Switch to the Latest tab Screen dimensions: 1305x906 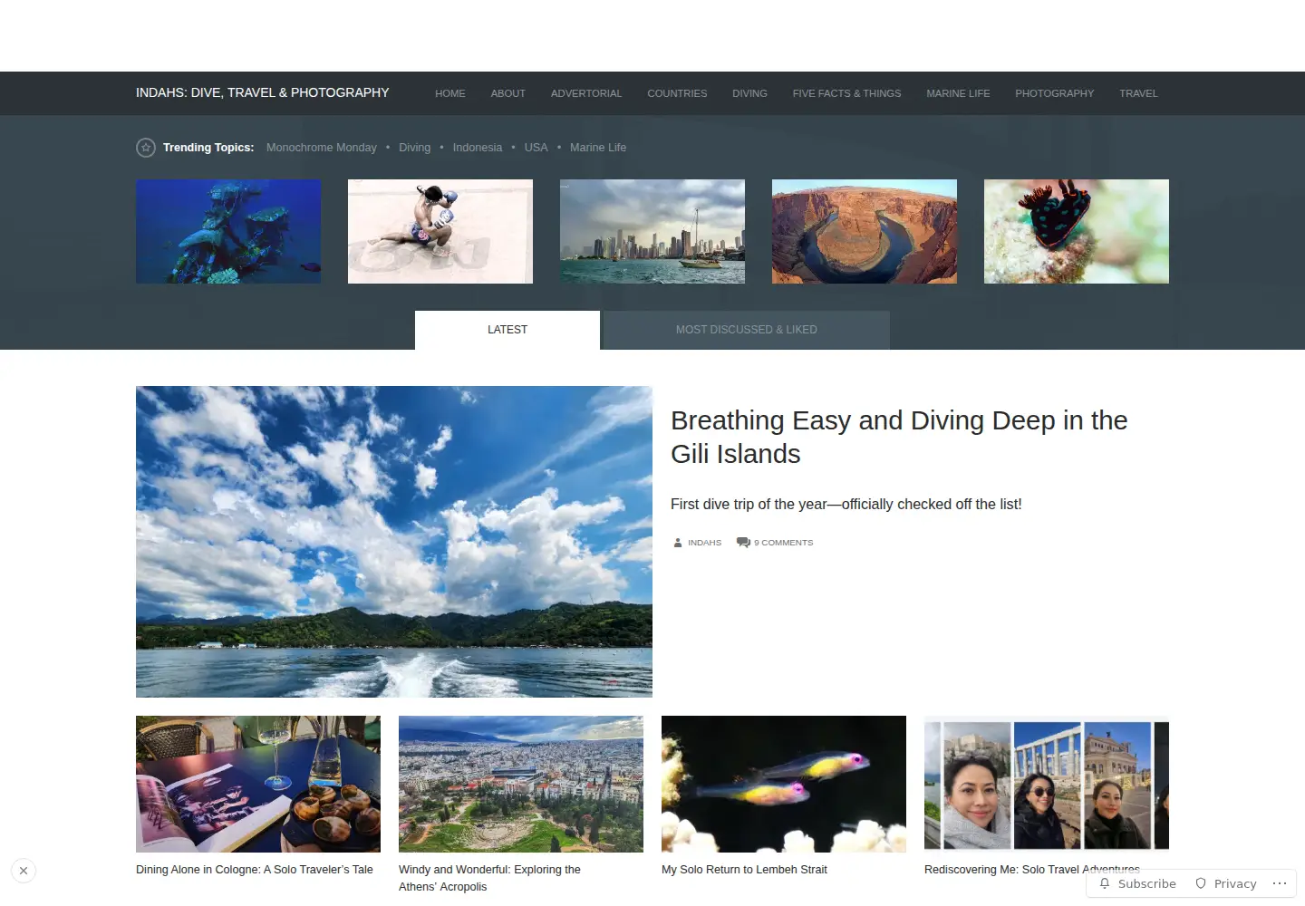pyautogui.click(x=507, y=330)
